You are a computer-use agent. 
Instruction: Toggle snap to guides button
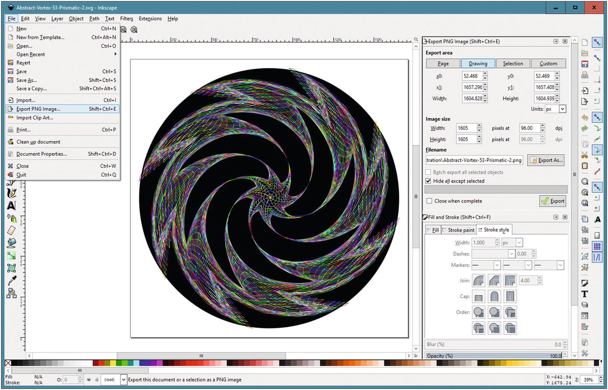tap(597, 257)
